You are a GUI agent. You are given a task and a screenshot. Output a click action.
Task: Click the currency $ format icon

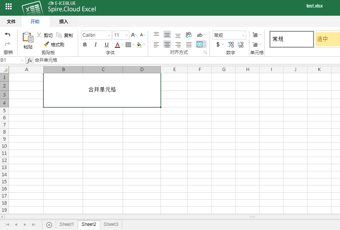(x=218, y=45)
